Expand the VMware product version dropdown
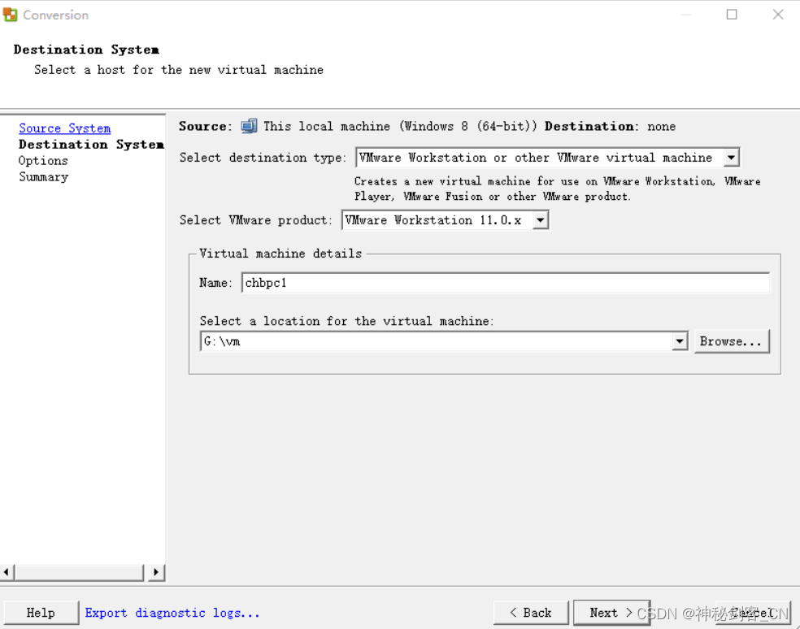 pos(541,220)
